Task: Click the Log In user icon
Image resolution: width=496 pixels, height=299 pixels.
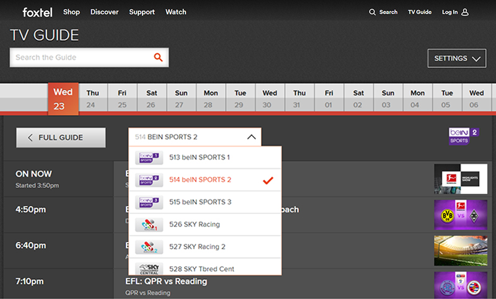Action: click(x=465, y=12)
